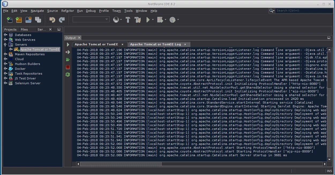Open the Profile Project dropdown arrow
Image resolution: width=335 pixels, height=175 pixels.
coord(178,20)
